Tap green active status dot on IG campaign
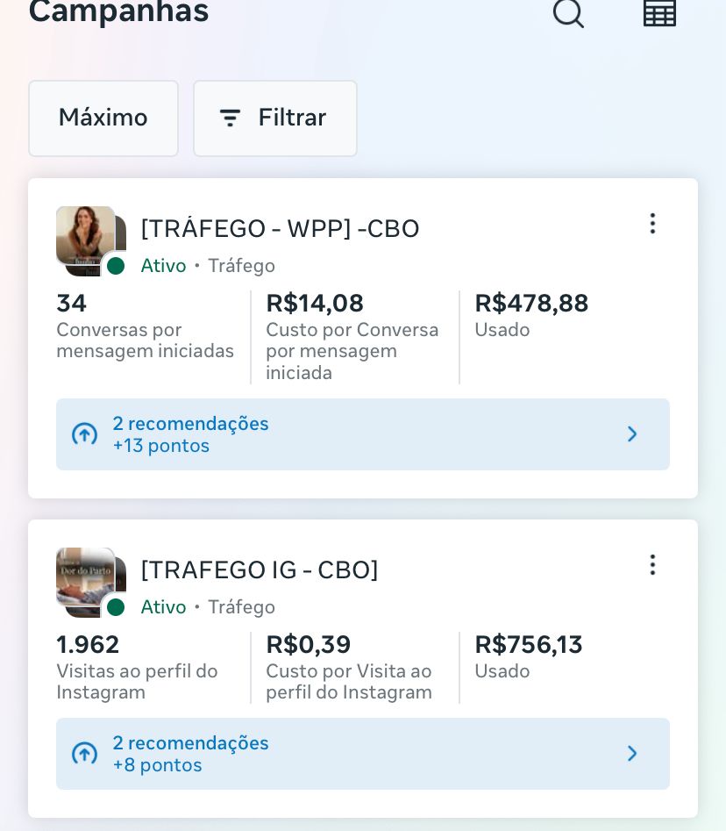 [x=116, y=607]
